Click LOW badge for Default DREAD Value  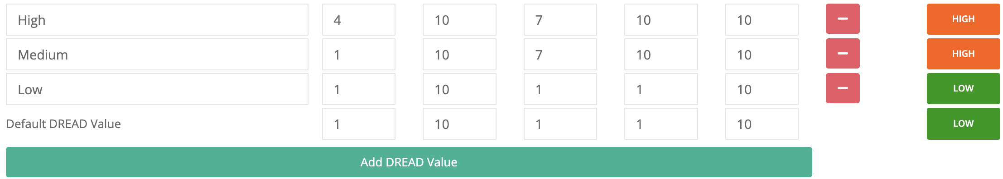coord(963,124)
